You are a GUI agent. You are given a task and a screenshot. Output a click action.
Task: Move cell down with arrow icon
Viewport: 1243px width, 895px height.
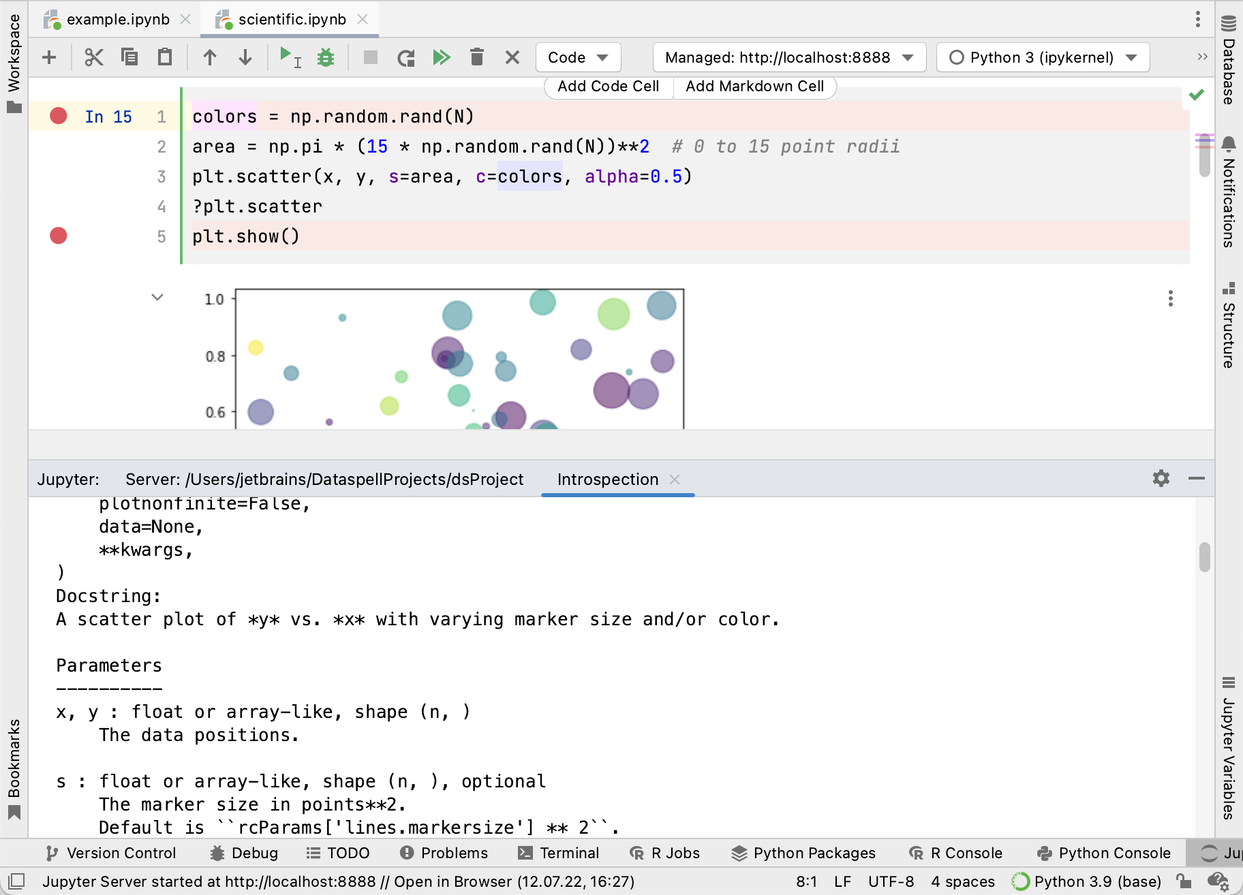(245, 57)
